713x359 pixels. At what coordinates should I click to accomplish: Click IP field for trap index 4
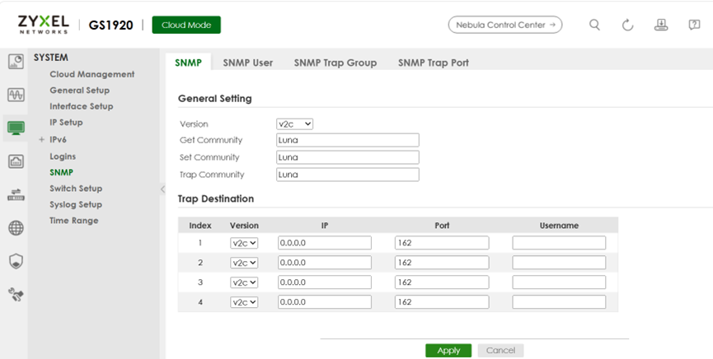pyautogui.click(x=325, y=301)
